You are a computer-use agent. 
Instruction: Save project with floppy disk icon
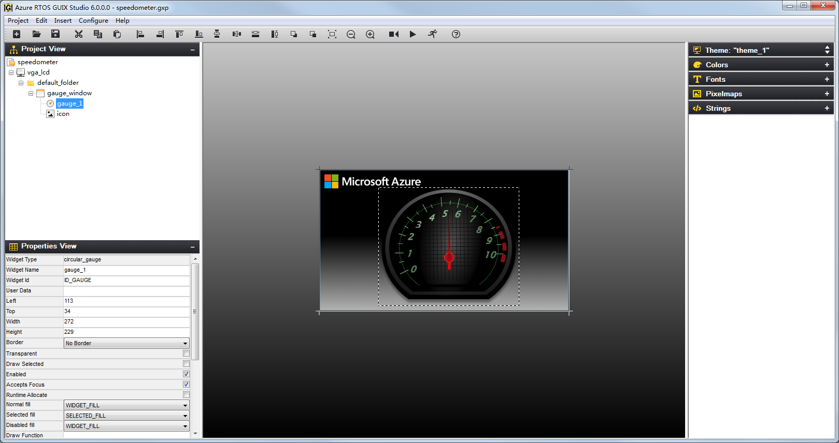point(55,34)
